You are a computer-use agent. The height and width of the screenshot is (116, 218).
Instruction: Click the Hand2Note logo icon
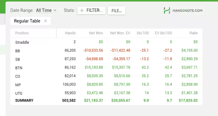[167, 11]
